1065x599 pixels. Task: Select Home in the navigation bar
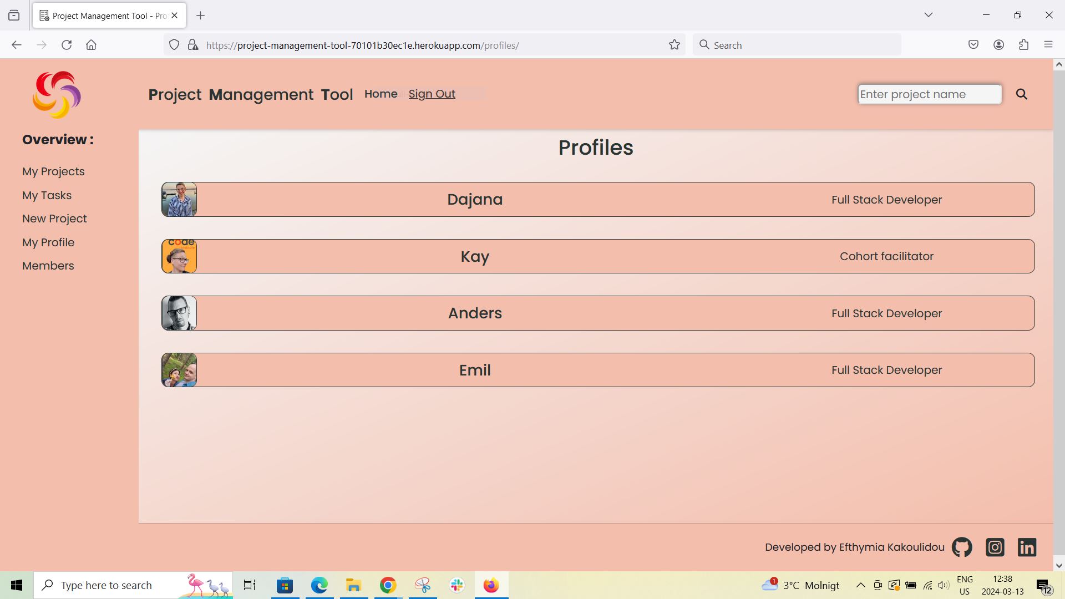coord(381,94)
